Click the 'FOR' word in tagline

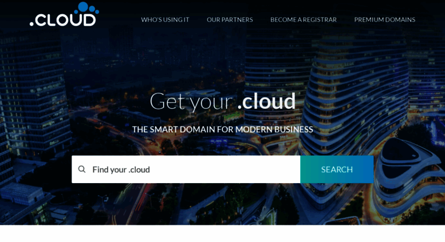pos(225,129)
